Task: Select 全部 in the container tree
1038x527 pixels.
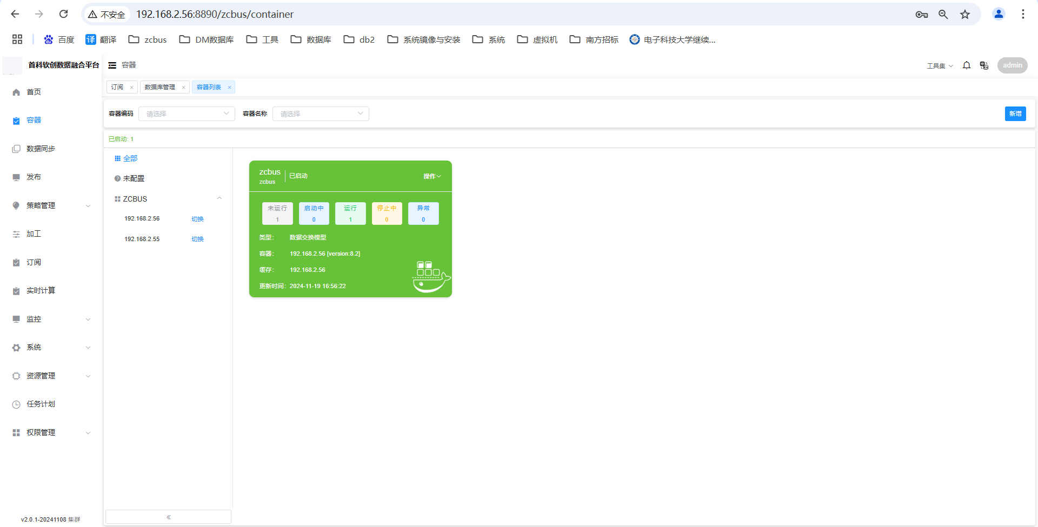Action: coord(130,158)
